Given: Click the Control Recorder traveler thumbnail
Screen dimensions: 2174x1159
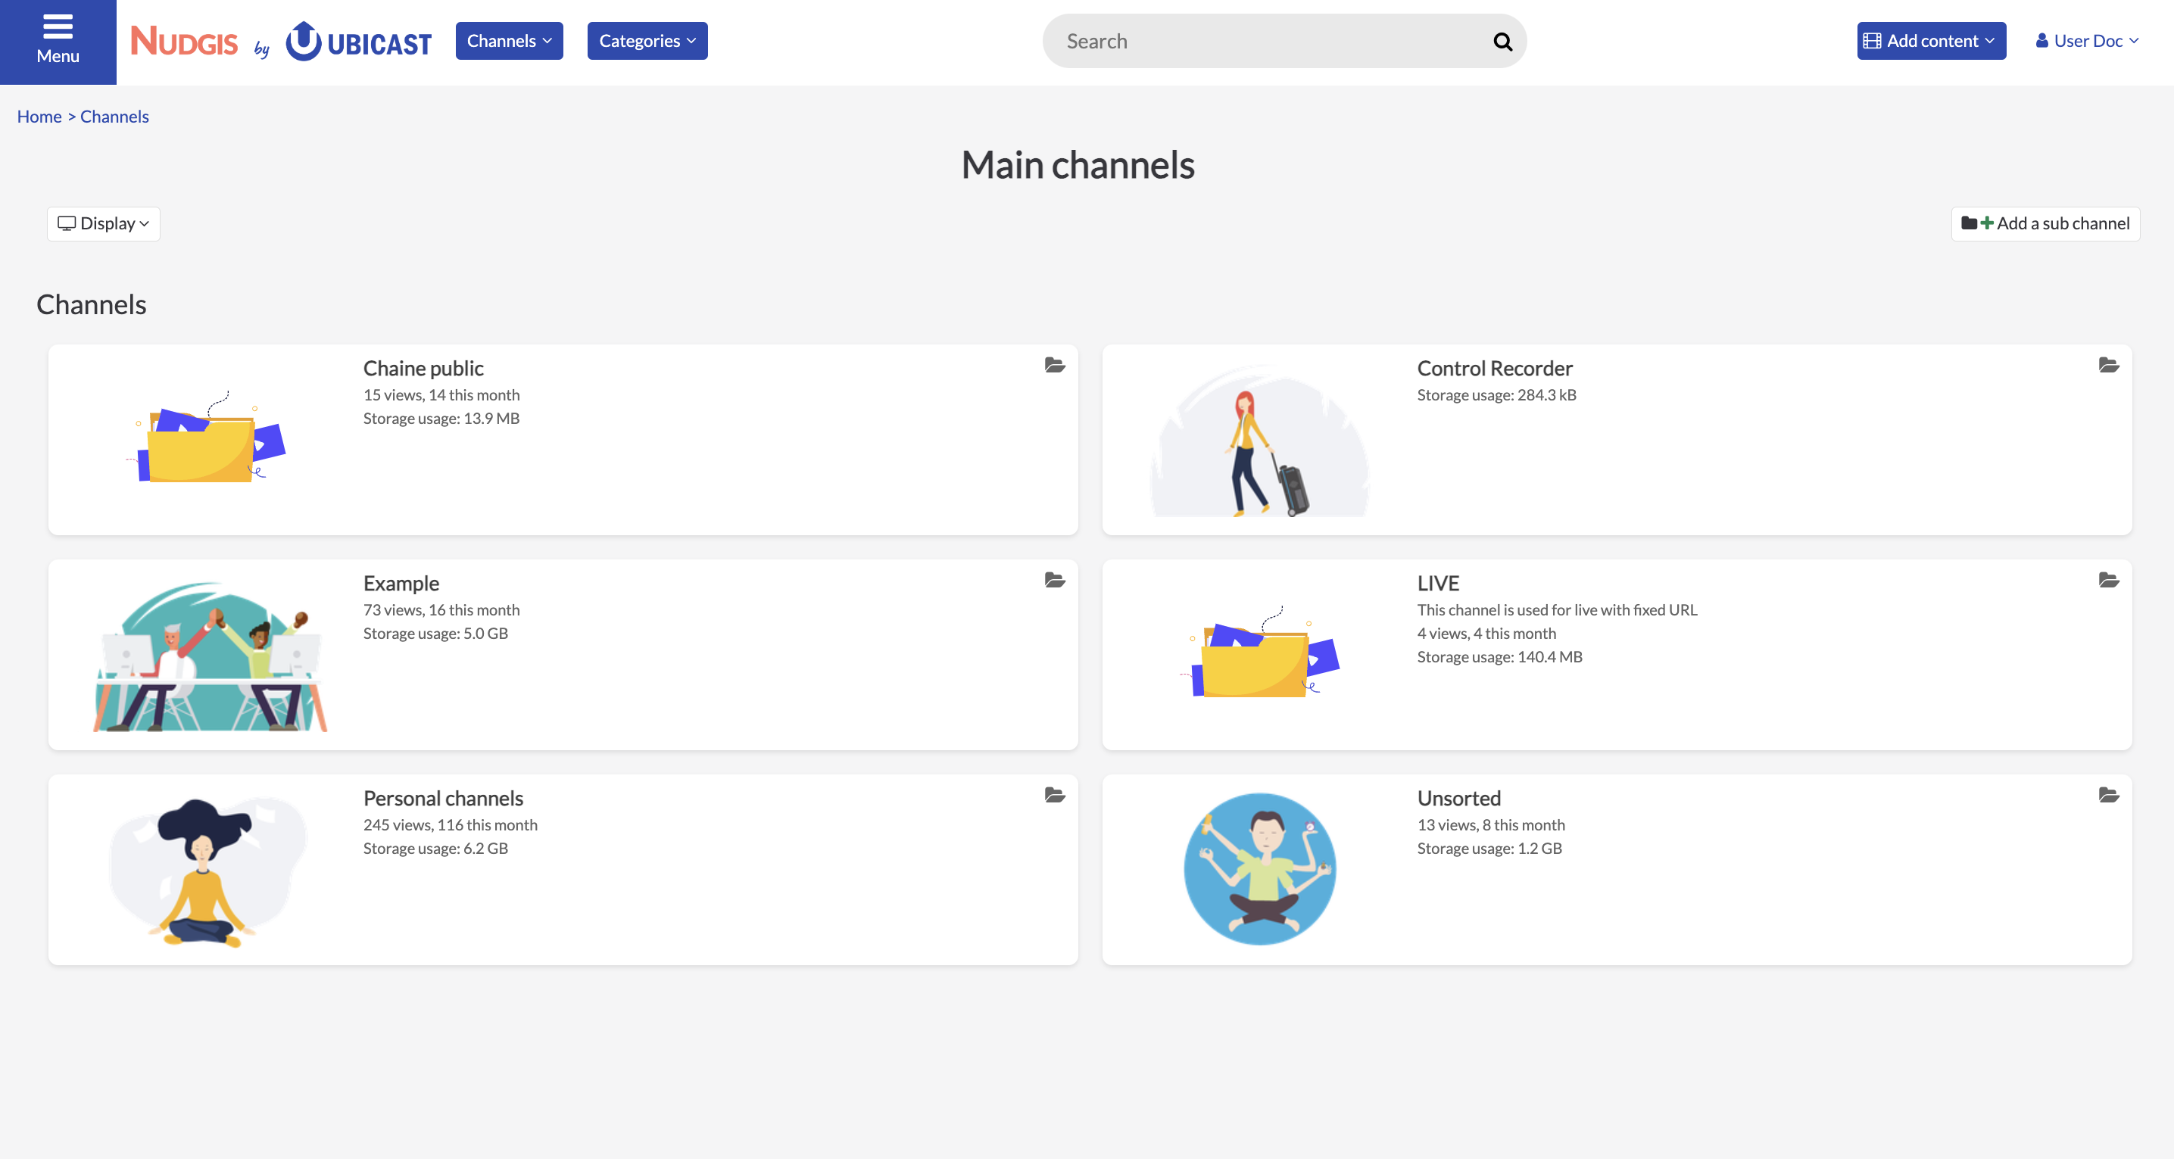Looking at the screenshot, I should pyautogui.click(x=1260, y=441).
